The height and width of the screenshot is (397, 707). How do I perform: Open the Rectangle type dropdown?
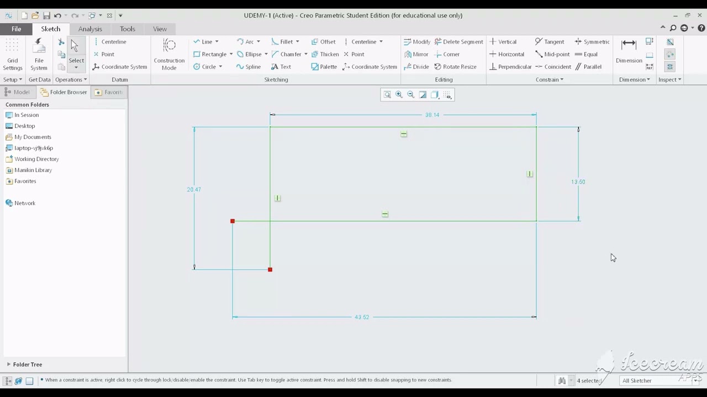231,54
